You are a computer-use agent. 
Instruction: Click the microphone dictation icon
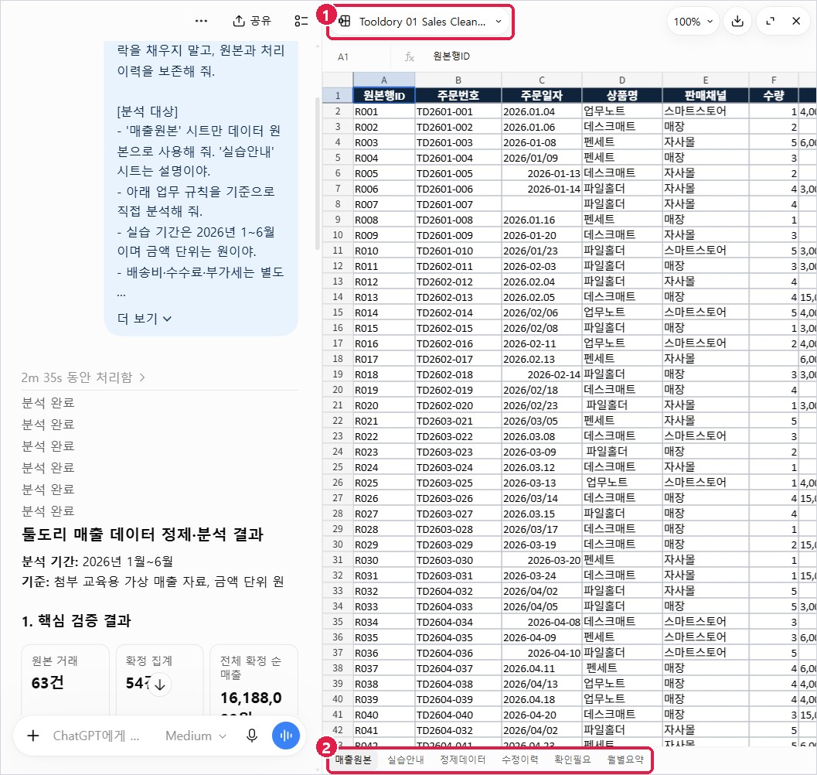252,736
